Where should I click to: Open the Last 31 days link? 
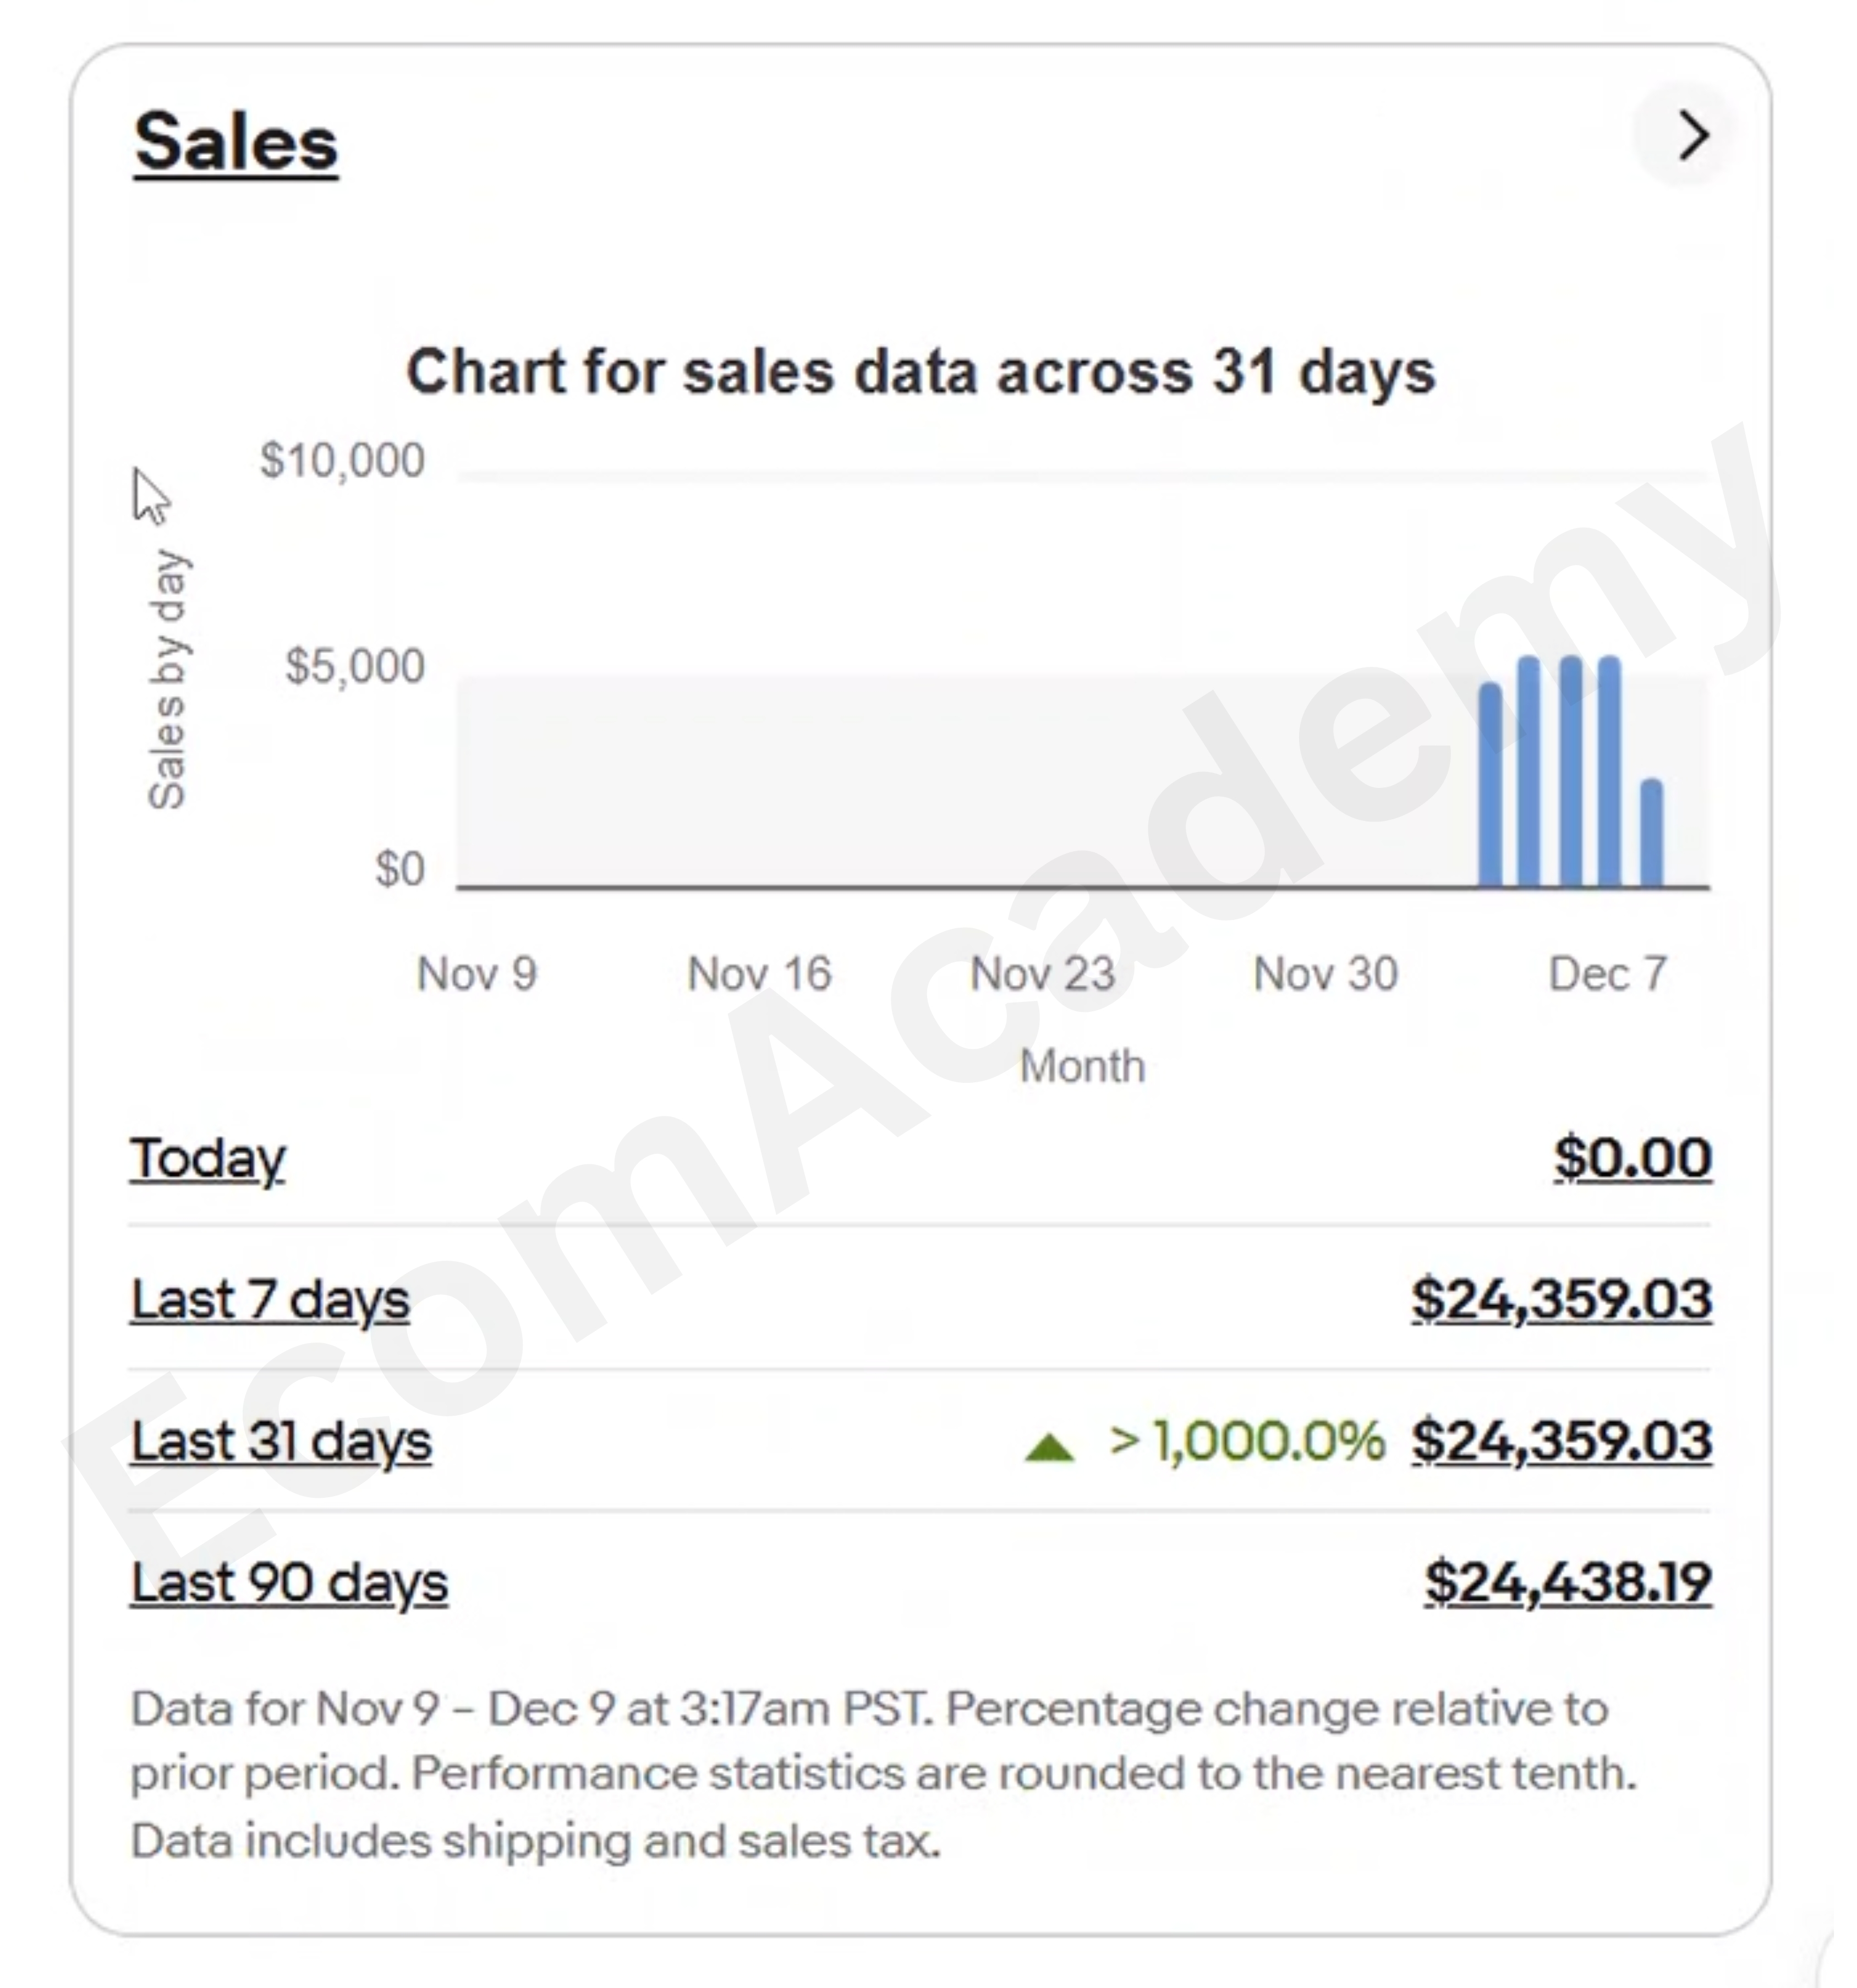coord(281,1442)
